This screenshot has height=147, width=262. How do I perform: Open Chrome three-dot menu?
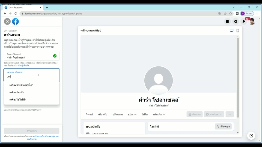pos(257,14)
